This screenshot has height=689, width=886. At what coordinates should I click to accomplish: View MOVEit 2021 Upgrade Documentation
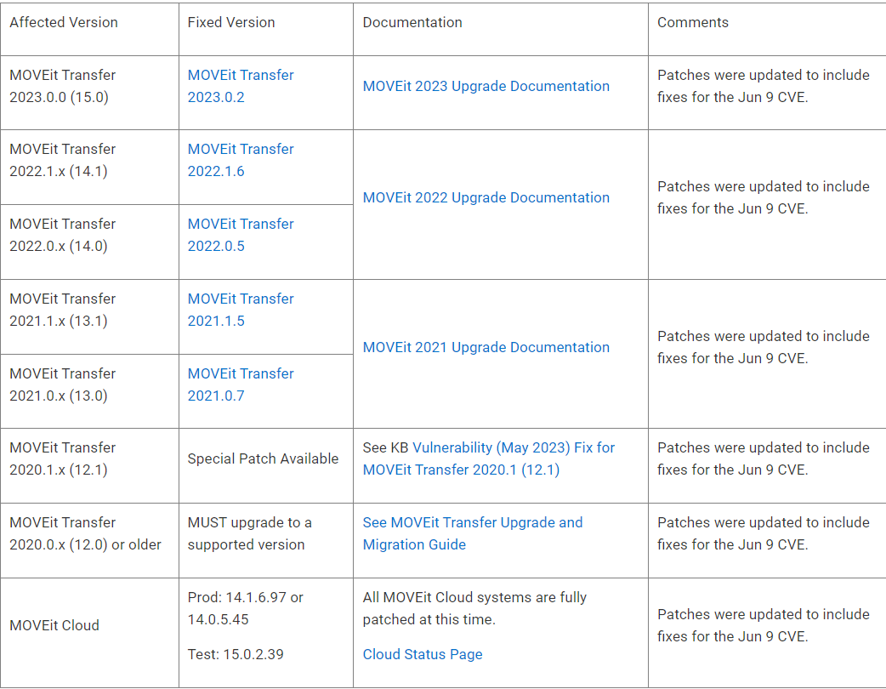point(486,347)
